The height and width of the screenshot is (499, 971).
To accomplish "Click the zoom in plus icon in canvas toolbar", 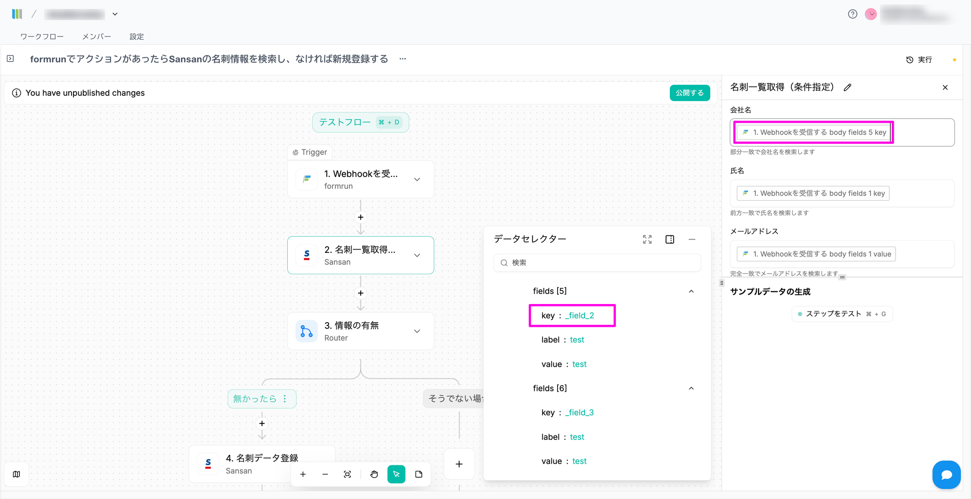I will [303, 474].
